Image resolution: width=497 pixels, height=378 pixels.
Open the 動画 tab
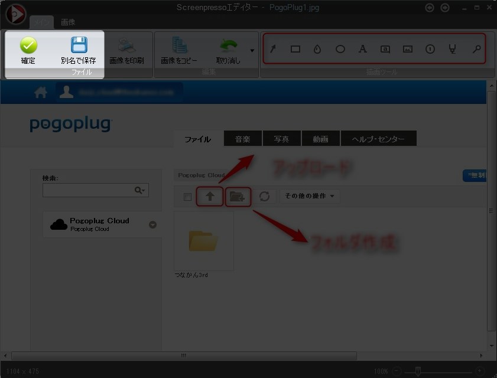point(320,138)
